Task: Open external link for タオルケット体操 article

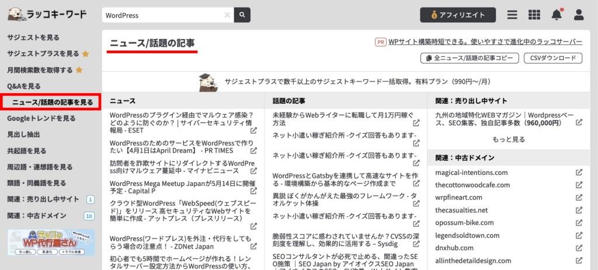Action: [416, 204]
